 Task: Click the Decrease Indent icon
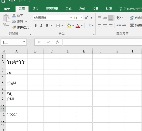(119, 26)
